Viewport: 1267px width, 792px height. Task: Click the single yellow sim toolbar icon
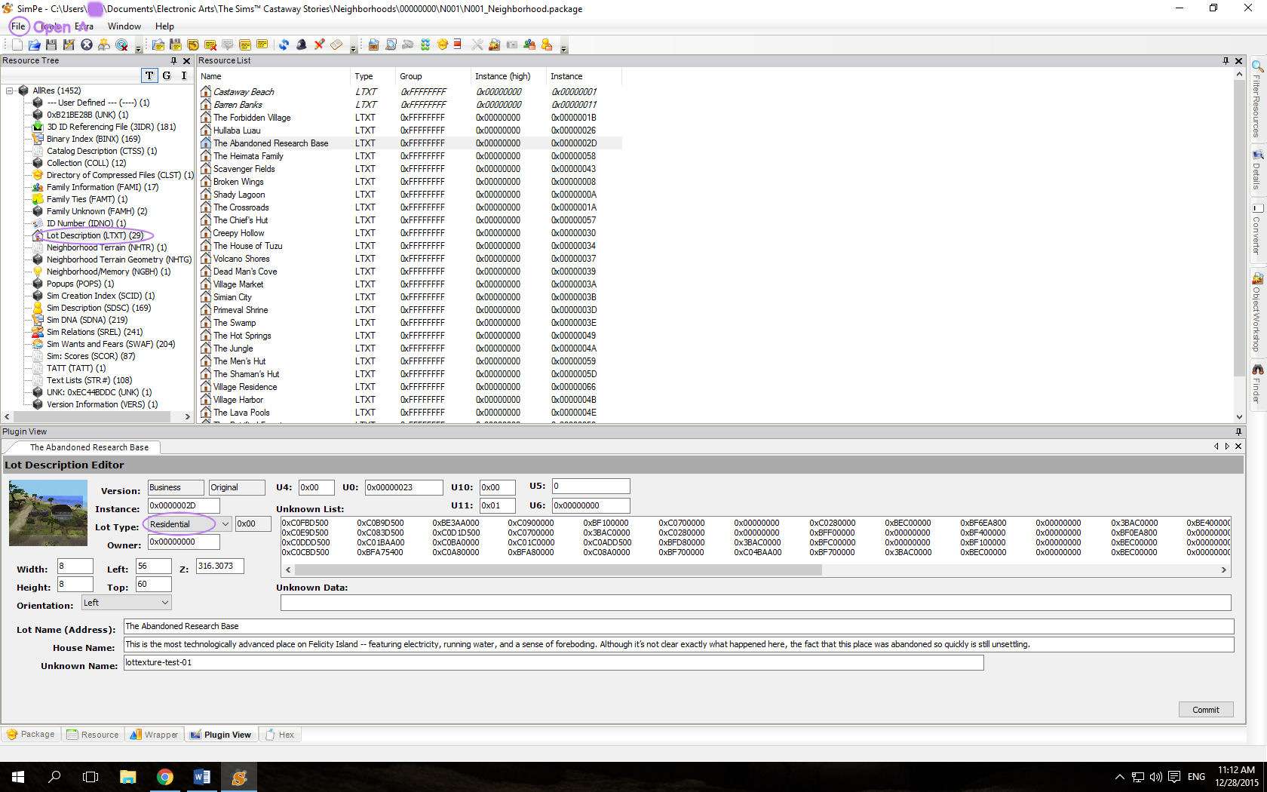[547, 45]
